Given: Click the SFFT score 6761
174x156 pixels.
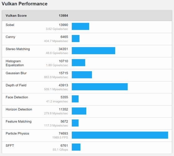Looking at the screenshot, I should 64,145.
